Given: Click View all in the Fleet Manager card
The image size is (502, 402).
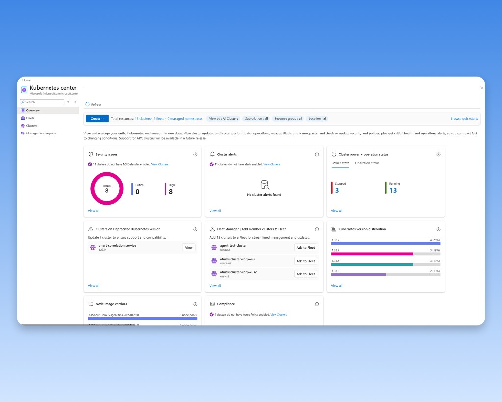Looking at the screenshot, I should [215, 286].
